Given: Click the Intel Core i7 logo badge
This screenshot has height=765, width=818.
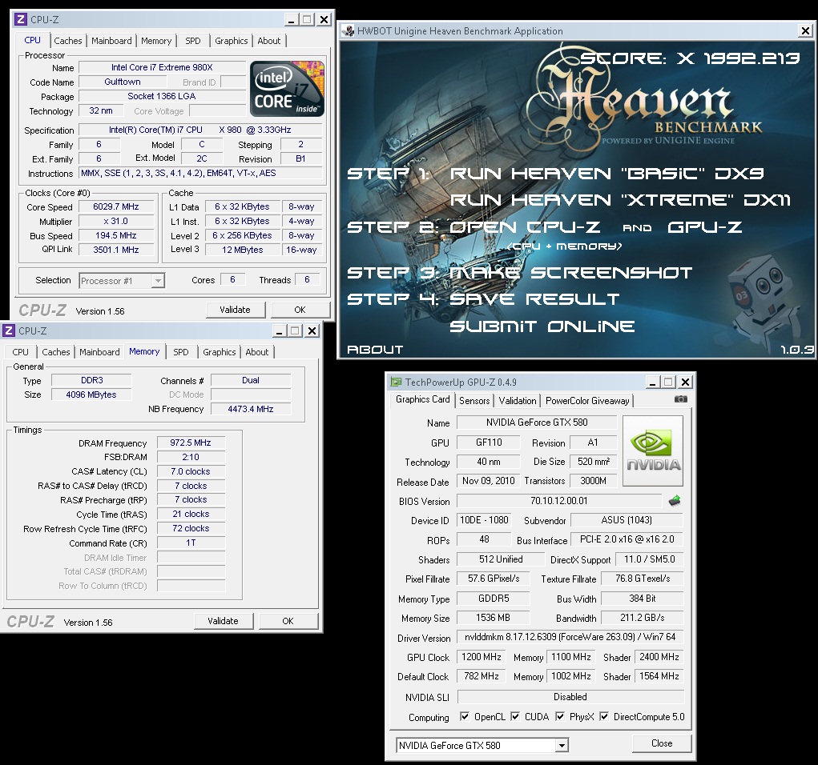Looking at the screenshot, I should pos(288,88).
